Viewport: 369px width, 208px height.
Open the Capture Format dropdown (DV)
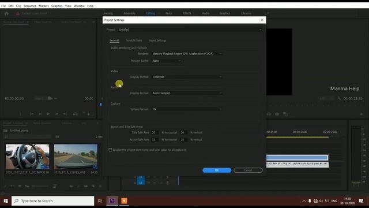(187, 109)
